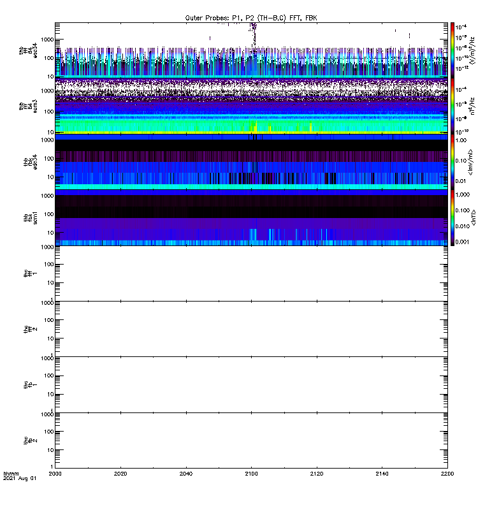
Task: Click the '2020' time axis label
Action: tap(120, 474)
